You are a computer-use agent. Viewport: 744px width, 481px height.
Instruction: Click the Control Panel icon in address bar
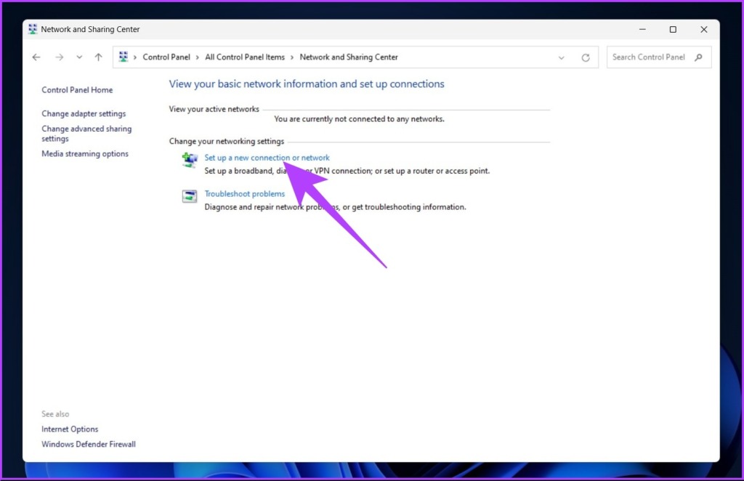(x=124, y=57)
